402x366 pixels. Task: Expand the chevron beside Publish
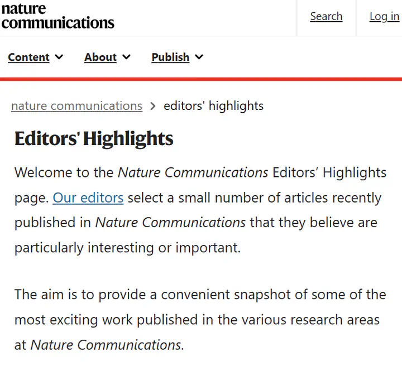pos(199,57)
